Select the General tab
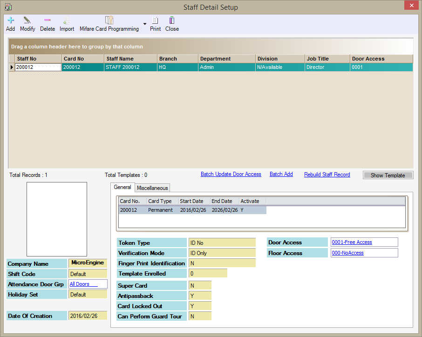 coord(123,187)
